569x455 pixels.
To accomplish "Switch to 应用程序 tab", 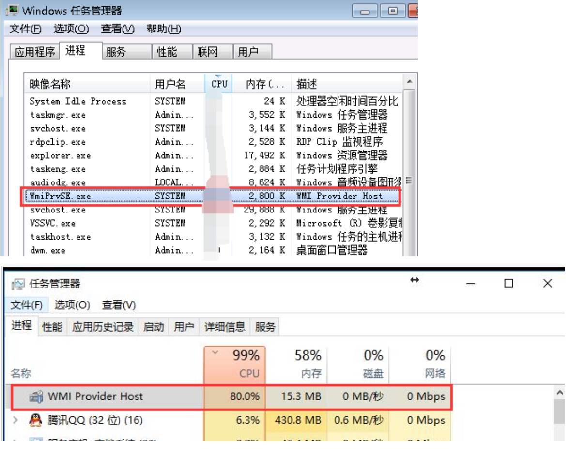I will click(34, 51).
